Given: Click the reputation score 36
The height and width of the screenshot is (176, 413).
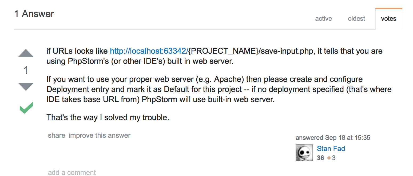Looking at the screenshot, I should pyautogui.click(x=320, y=158).
